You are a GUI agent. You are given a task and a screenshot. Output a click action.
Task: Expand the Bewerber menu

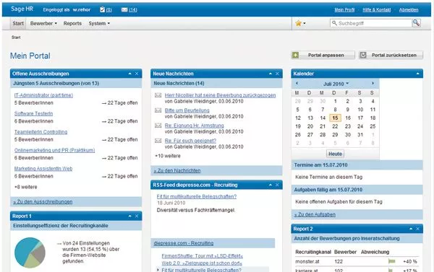pos(43,24)
